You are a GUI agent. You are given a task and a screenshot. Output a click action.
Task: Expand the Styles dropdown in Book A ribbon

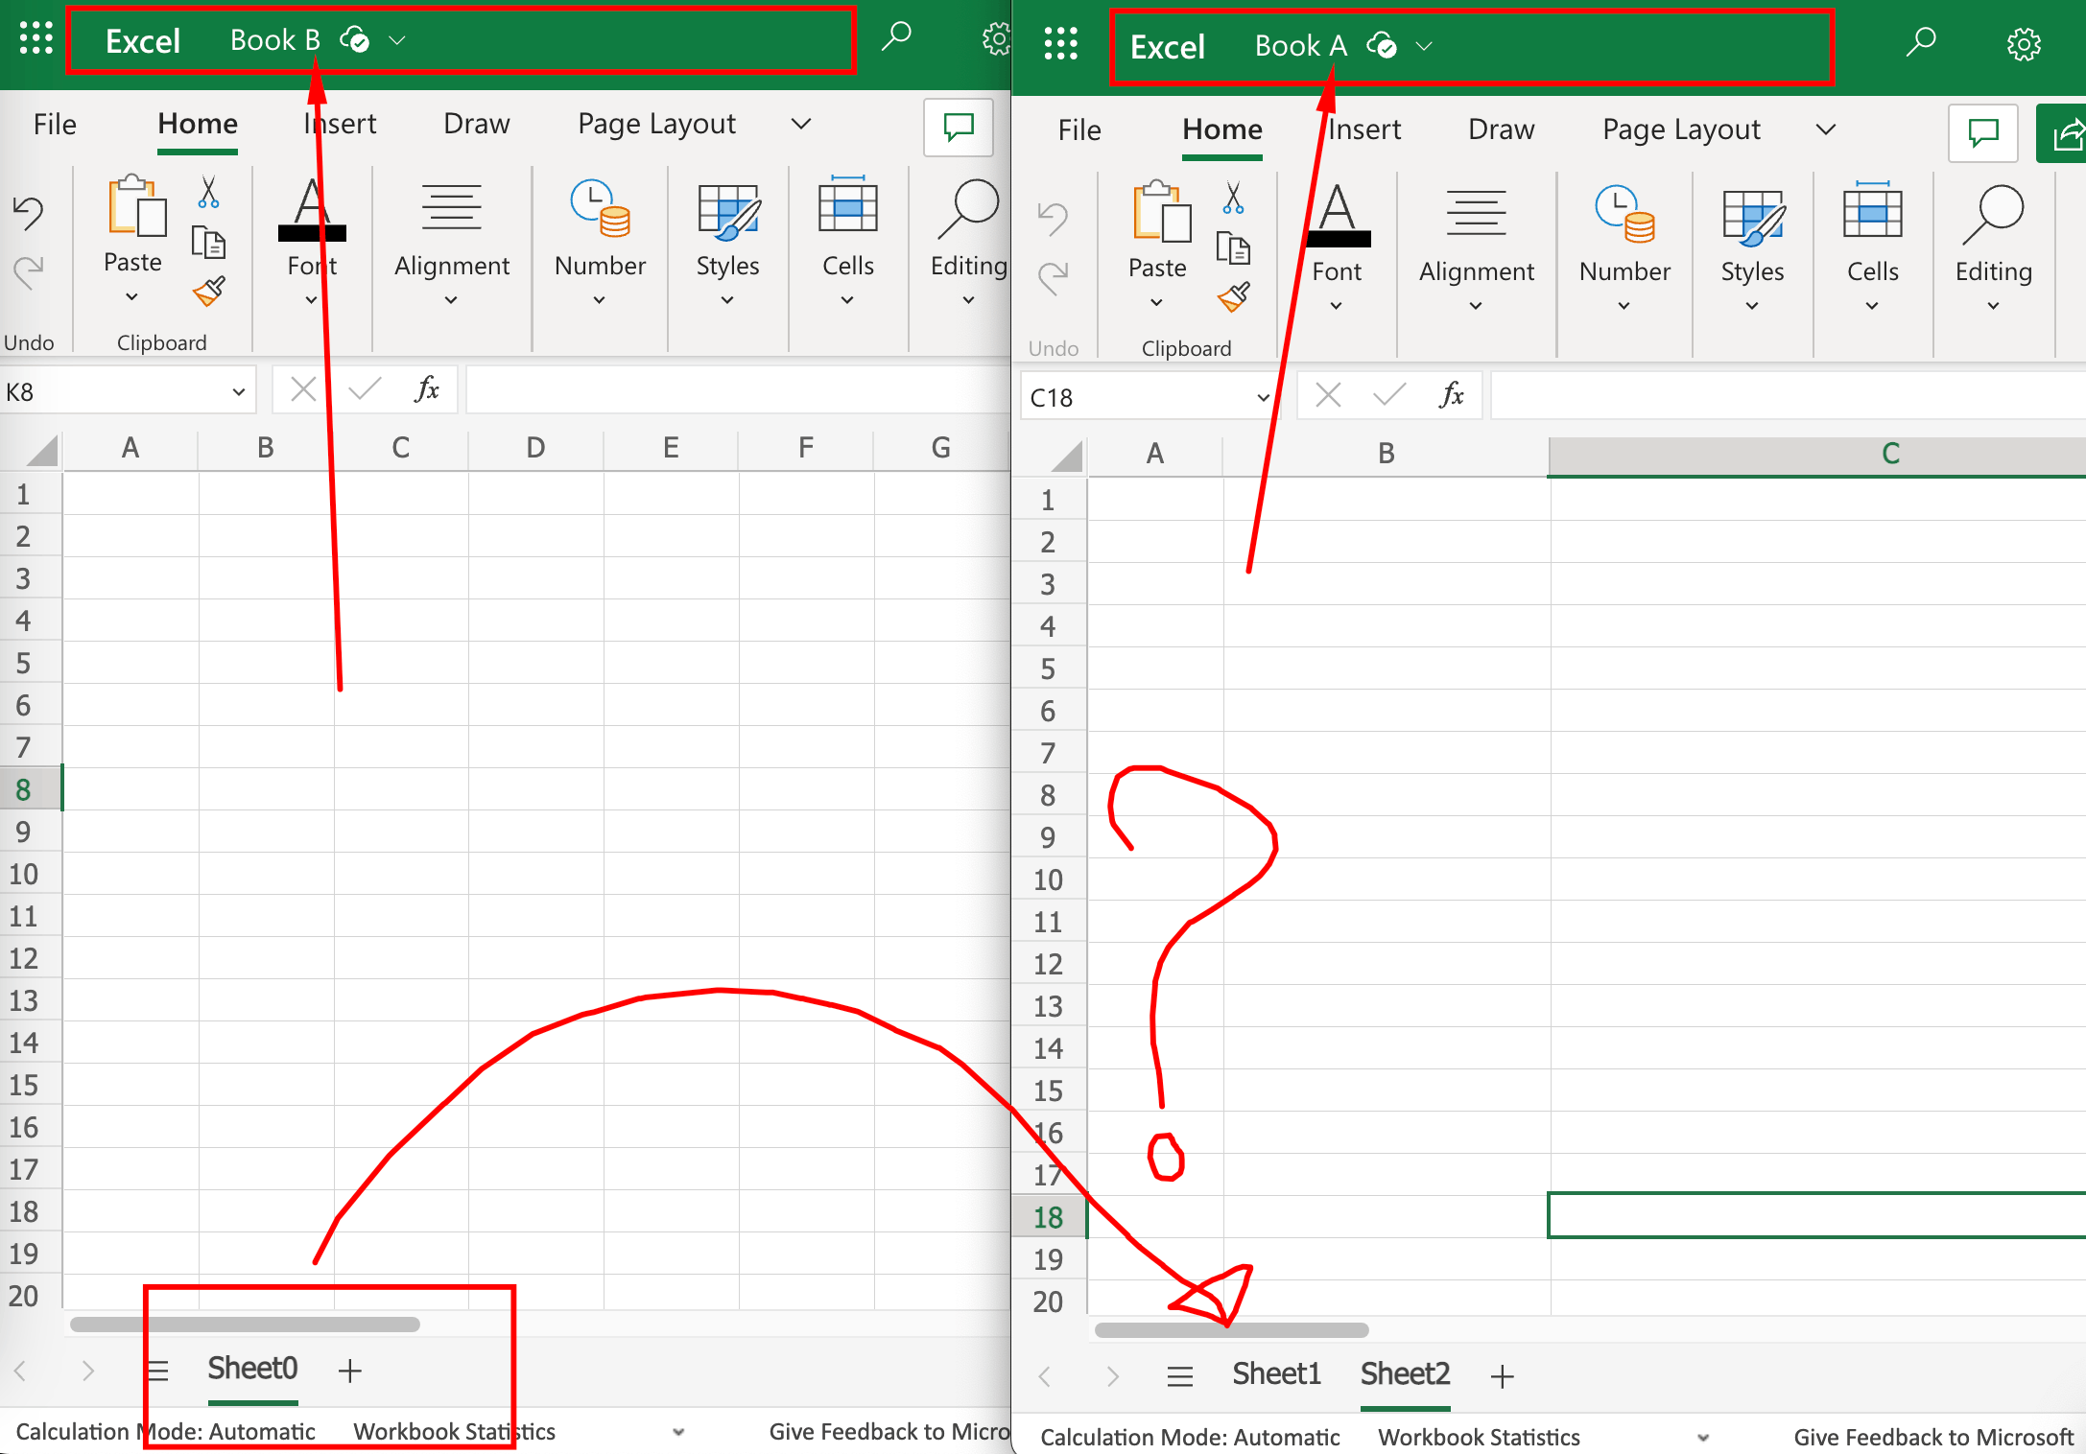point(1751,306)
